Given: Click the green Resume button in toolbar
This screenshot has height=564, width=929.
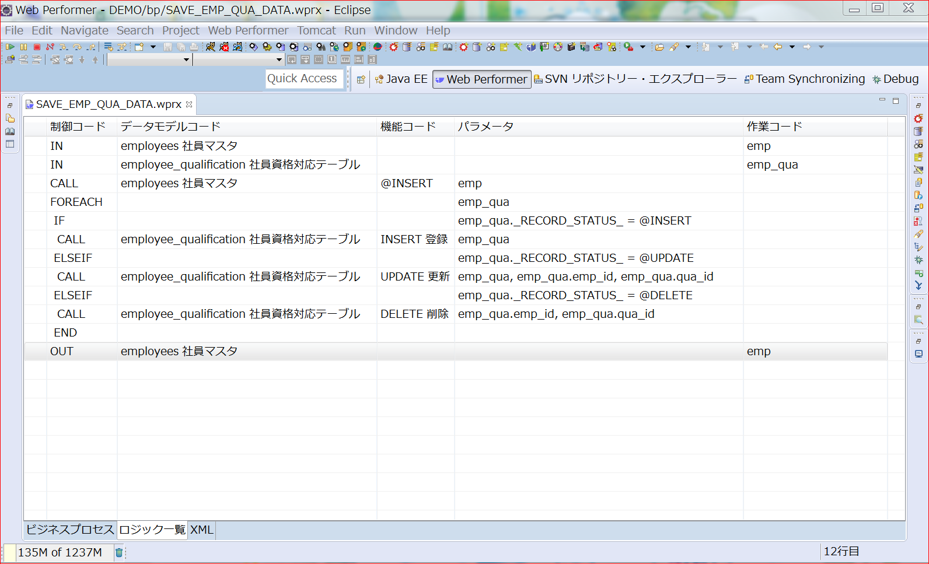Looking at the screenshot, I should 10,47.
